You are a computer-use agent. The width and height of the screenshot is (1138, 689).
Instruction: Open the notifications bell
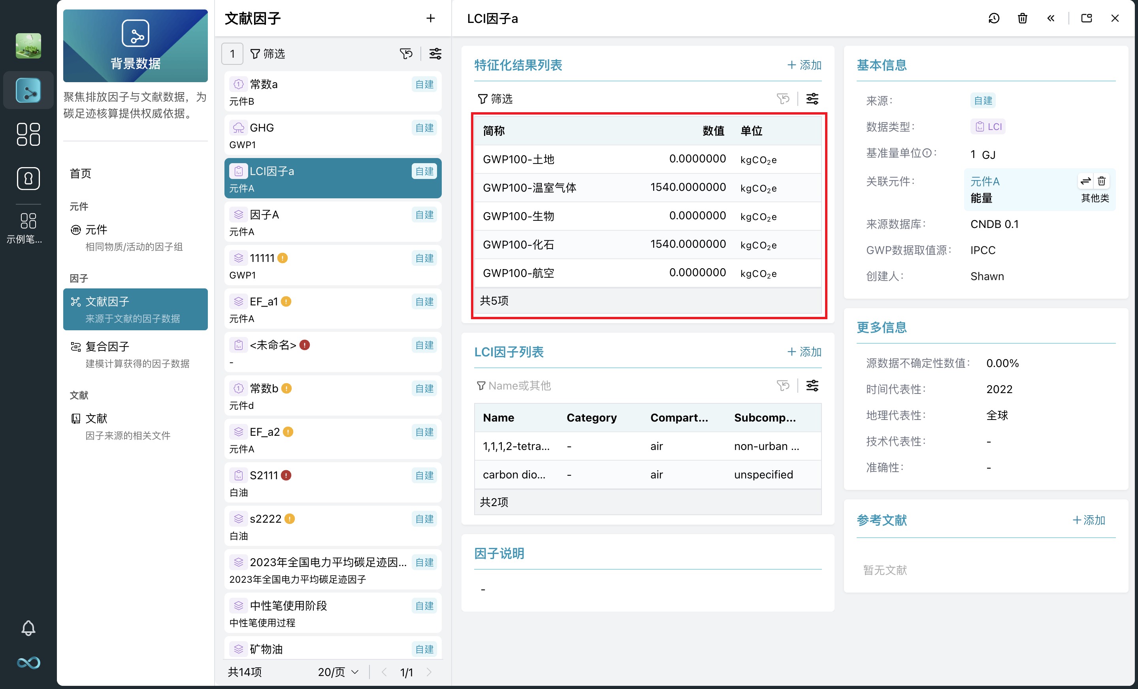pyautogui.click(x=28, y=628)
